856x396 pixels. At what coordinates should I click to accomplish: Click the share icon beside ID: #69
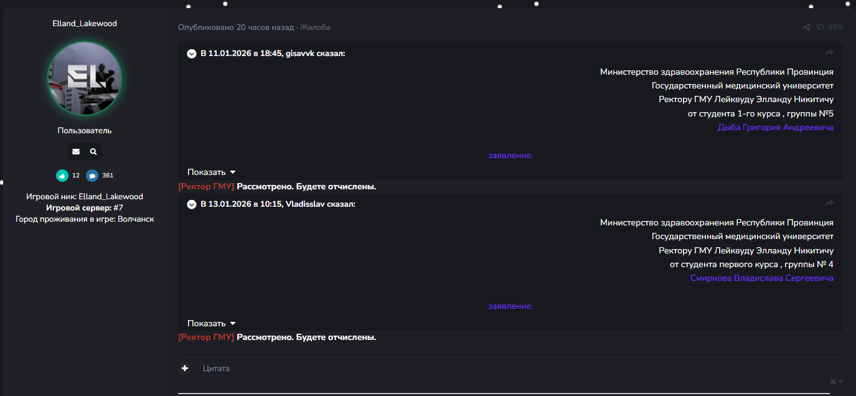[x=807, y=27]
